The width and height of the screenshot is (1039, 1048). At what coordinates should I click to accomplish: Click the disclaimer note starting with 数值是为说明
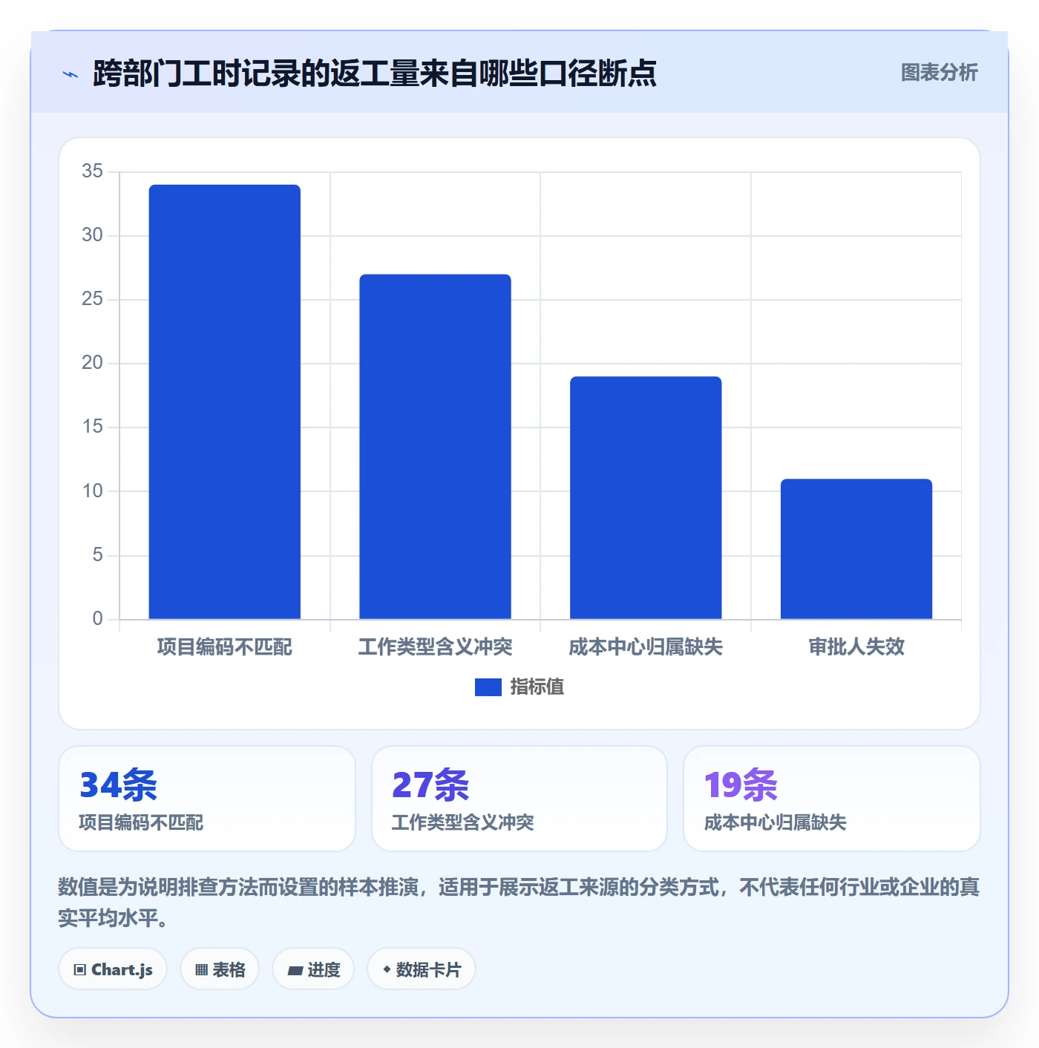(519, 903)
